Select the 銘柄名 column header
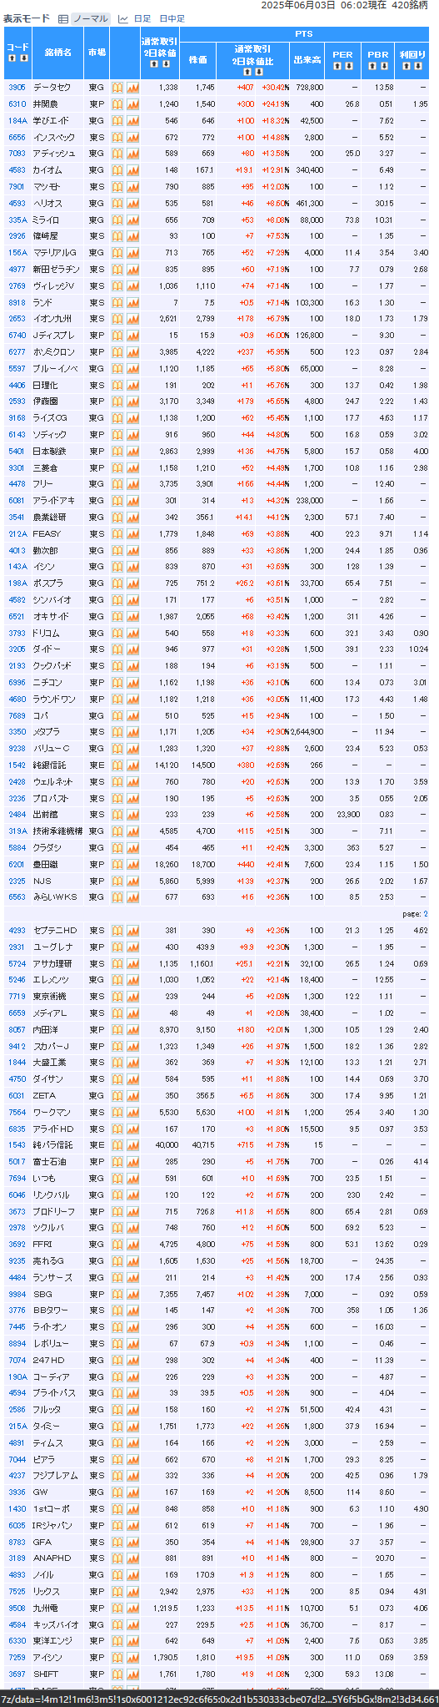439x1707 pixels. pyautogui.click(x=57, y=52)
